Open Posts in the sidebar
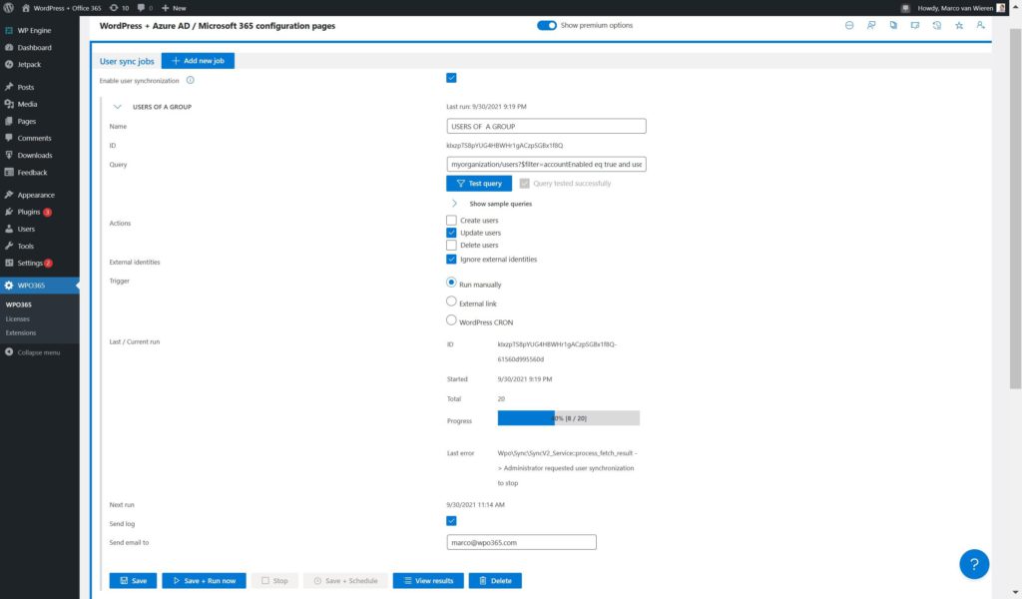Viewport: 1022px width, 599px height. click(x=25, y=87)
